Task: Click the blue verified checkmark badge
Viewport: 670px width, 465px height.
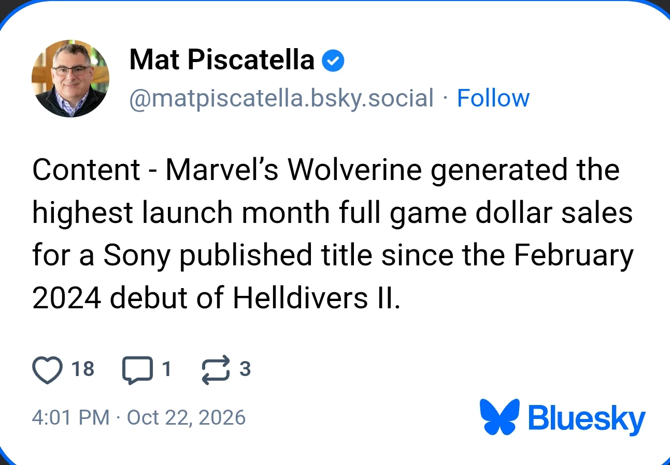Action: [x=333, y=61]
